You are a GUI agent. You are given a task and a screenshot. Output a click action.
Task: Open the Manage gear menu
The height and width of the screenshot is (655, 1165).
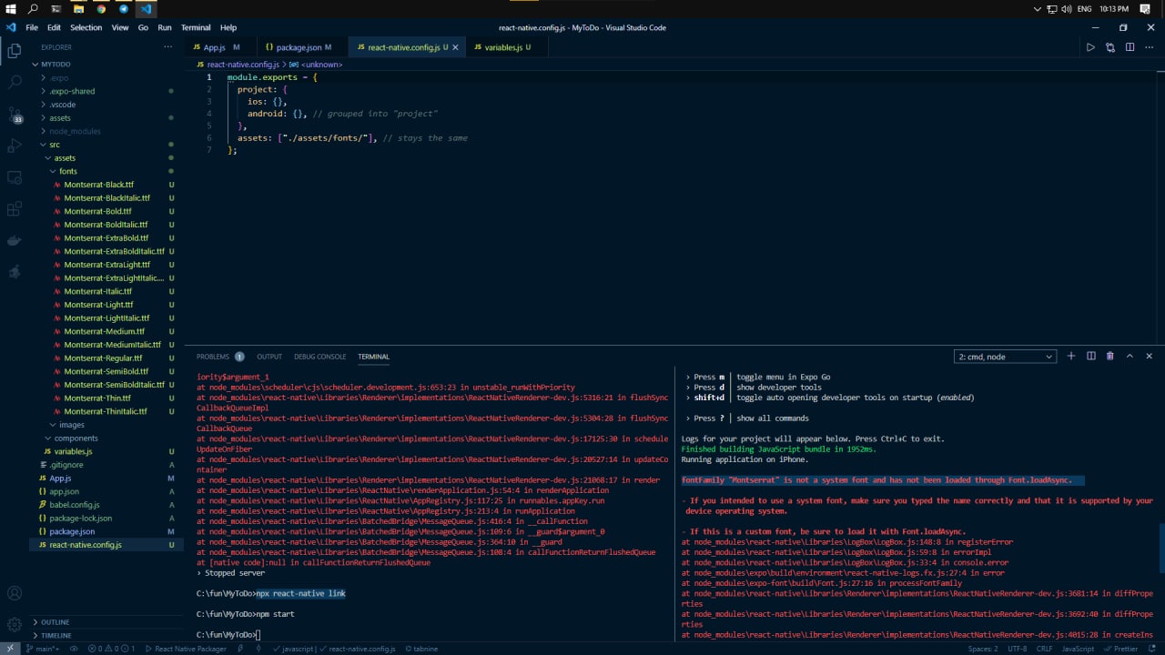click(x=15, y=625)
